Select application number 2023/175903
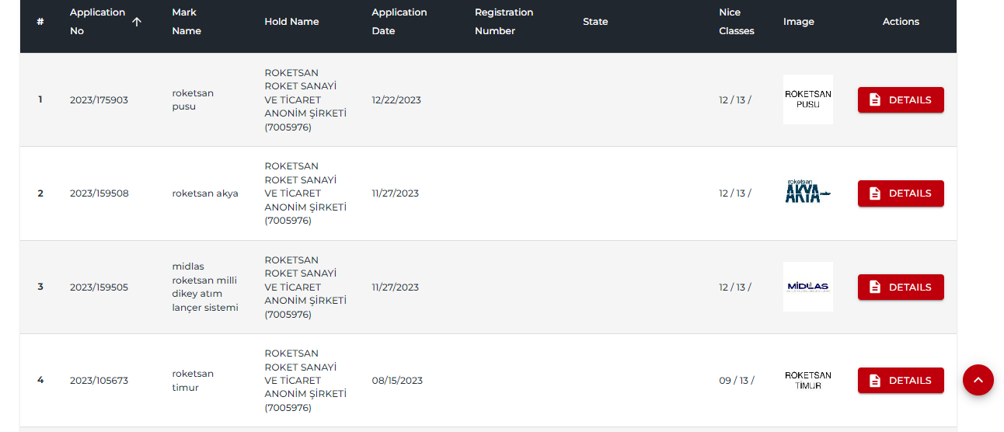The width and height of the screenshot is (1004, 432). [99, 100]
